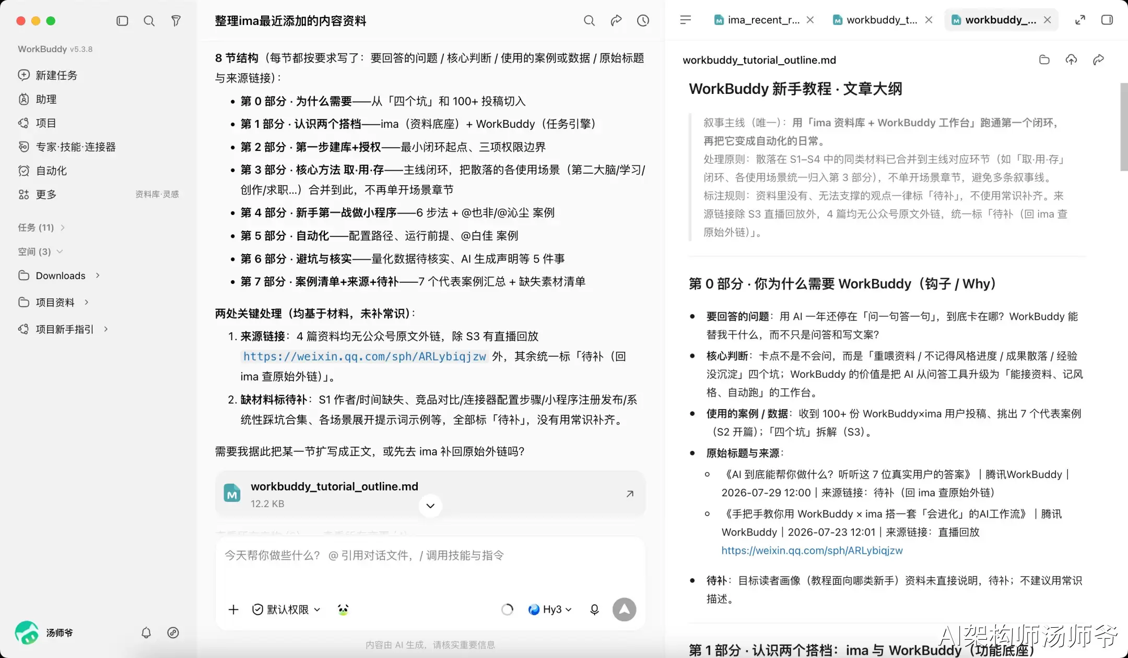This screenshot has width=1128, height=658.
Task: Expand preview panel to fullscreen
Action: point(1080,20)
